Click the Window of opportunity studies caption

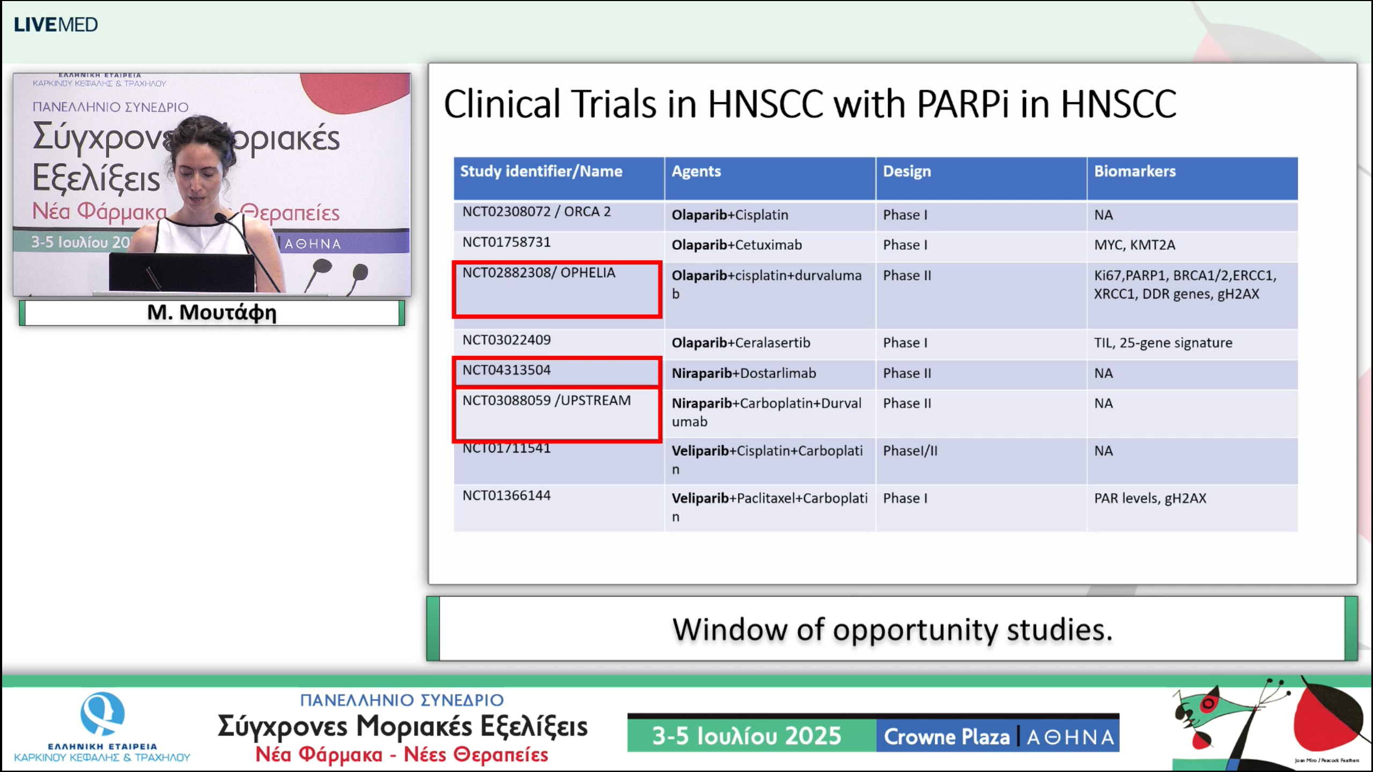892,629
